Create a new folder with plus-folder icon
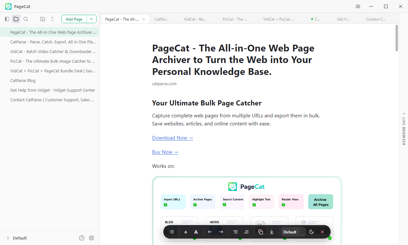 pyautogui.click(x=43, y=19)
